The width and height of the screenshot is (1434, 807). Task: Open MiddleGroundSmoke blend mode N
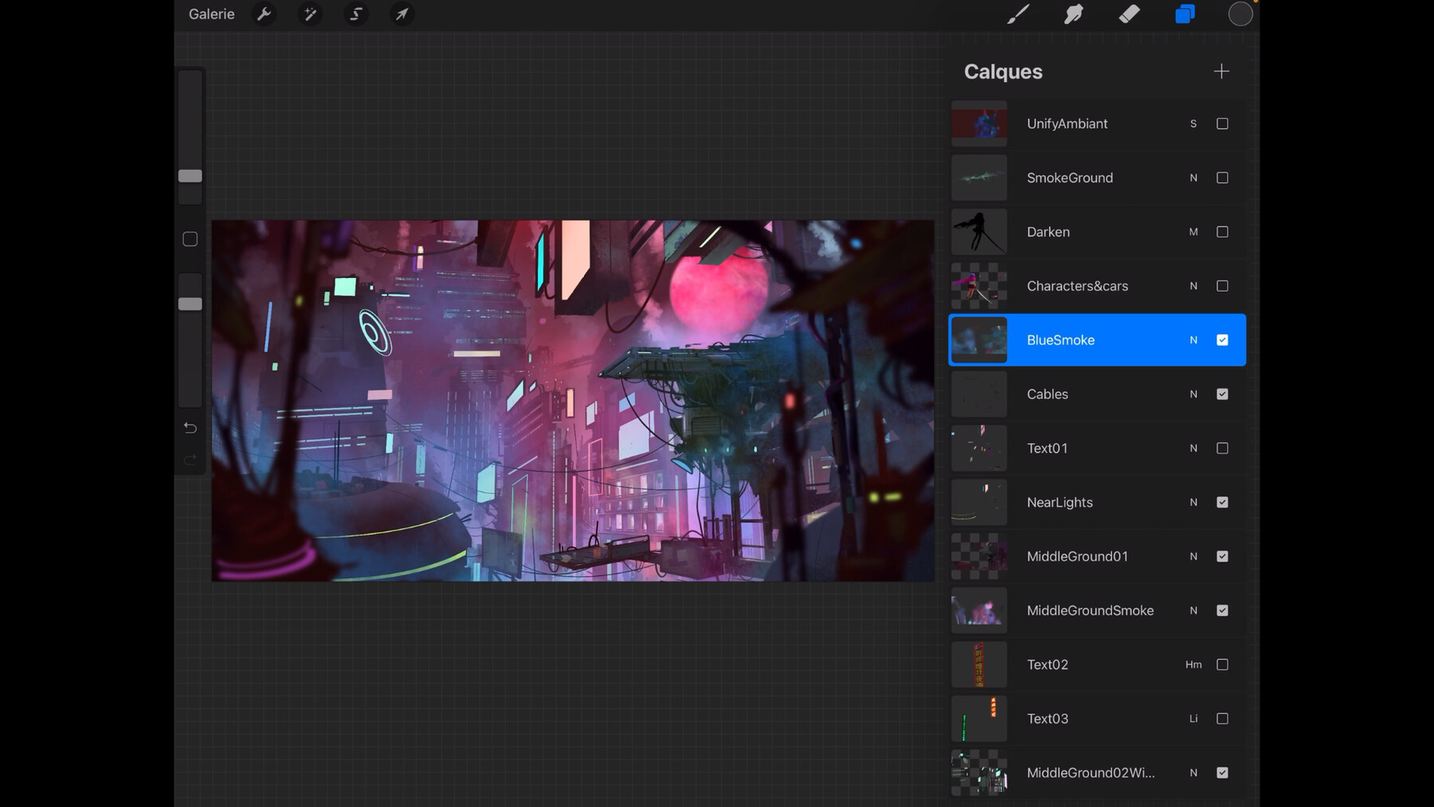[x=1193, y=611]
